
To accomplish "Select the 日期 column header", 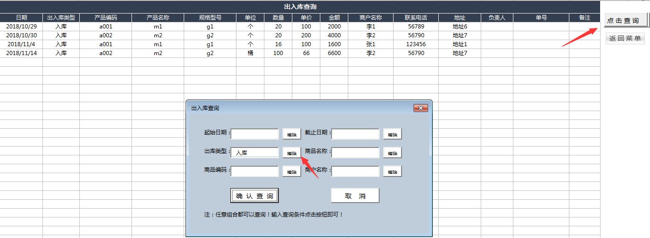I will tap(21, 18).
